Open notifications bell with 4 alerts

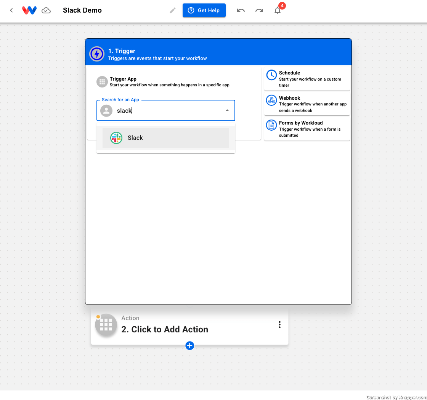(x=278, y=10)
